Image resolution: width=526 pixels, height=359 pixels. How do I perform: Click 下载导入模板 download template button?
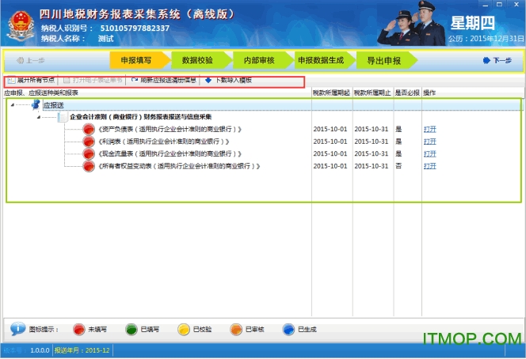228,81
